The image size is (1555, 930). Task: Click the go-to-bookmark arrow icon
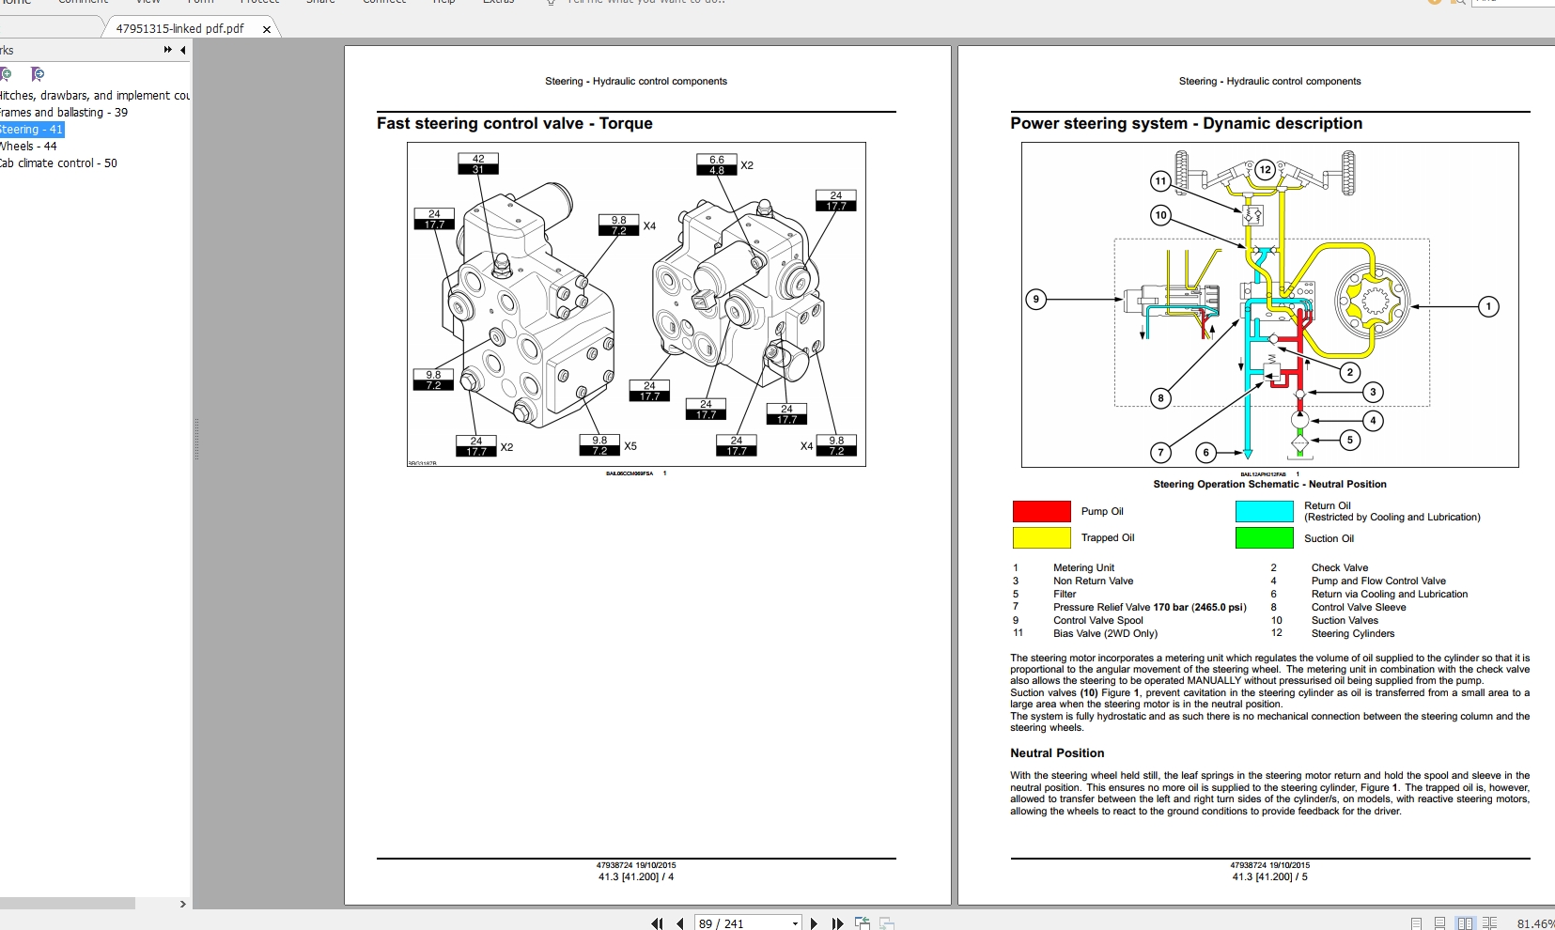(x=37, y=74)
